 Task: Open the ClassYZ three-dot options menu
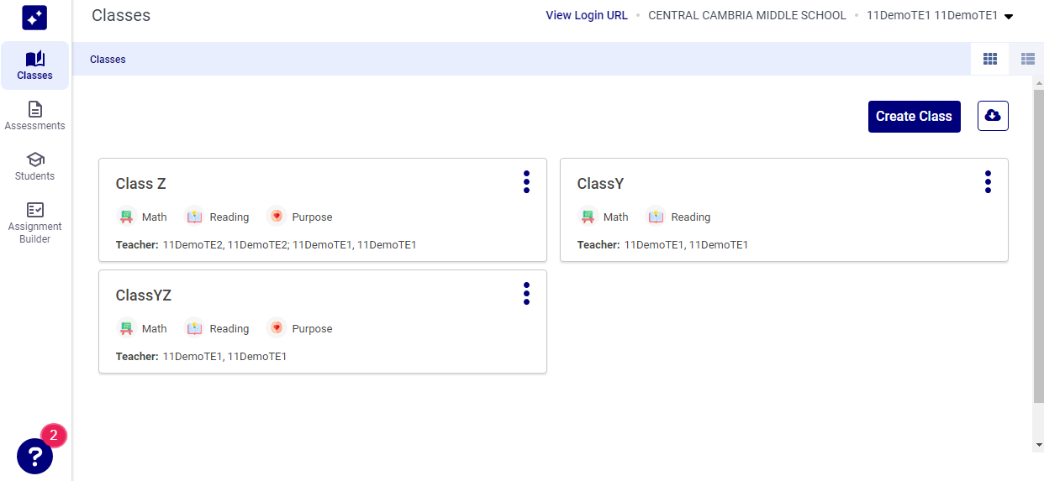click(526, 294)
